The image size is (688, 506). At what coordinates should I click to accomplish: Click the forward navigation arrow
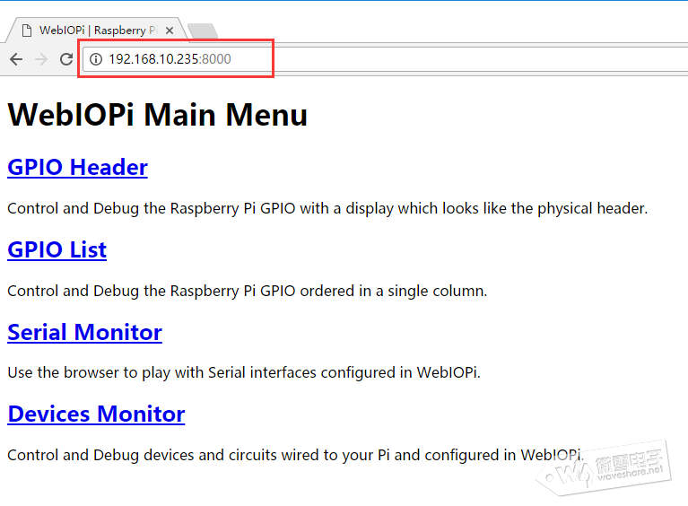[40, 59]
